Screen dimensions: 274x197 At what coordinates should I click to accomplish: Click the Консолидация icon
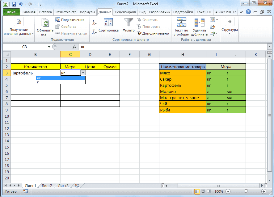point(213,27)
